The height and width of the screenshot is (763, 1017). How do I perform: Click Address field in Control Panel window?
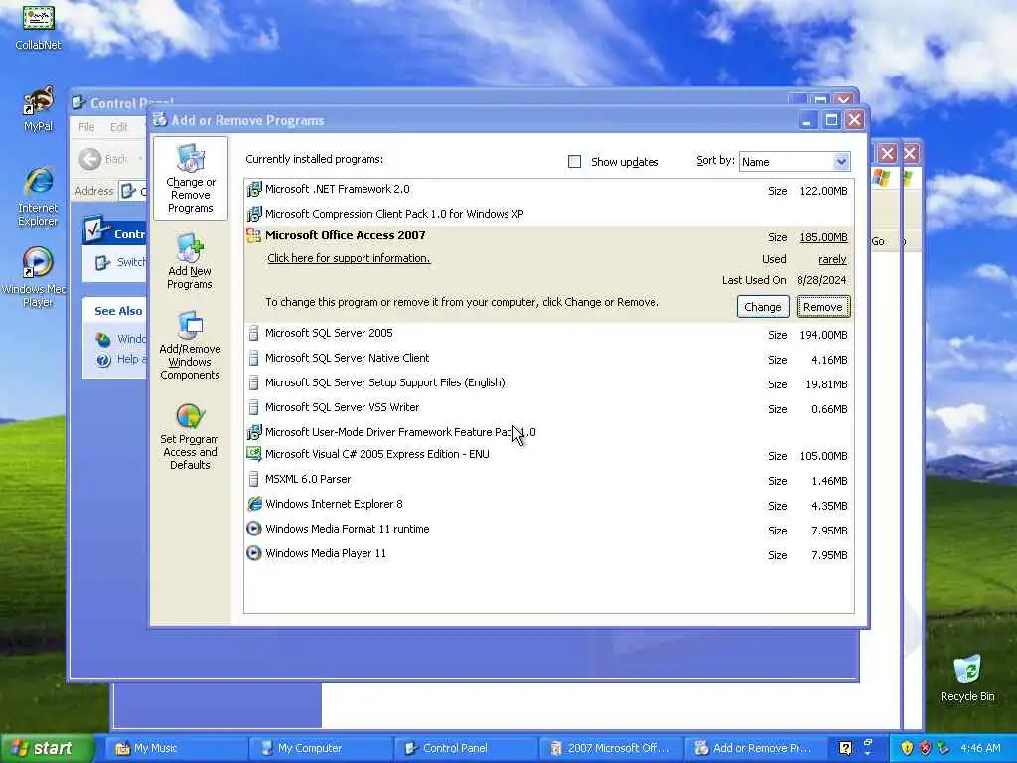click(x=134, y=191)
